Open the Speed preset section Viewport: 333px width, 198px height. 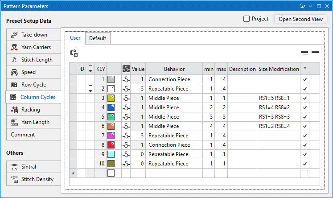pos(33,72)
